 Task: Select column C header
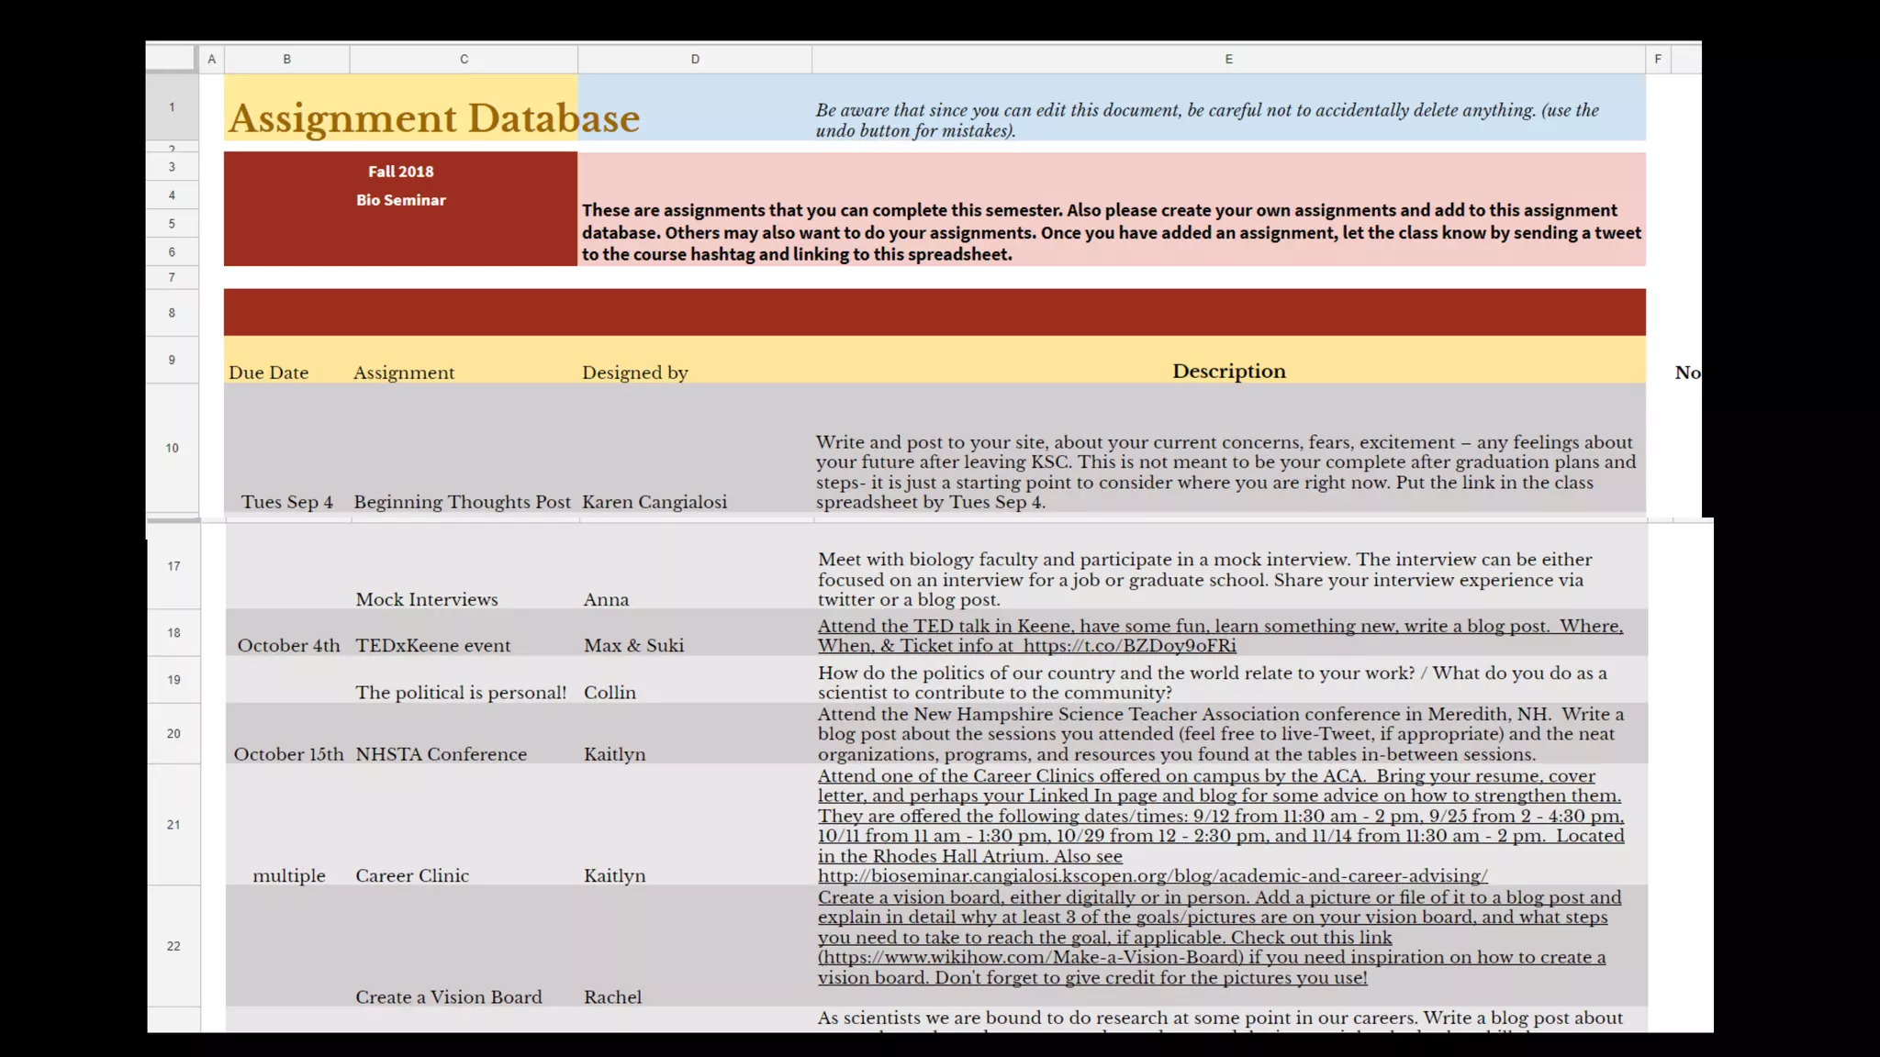click(464, 59)
